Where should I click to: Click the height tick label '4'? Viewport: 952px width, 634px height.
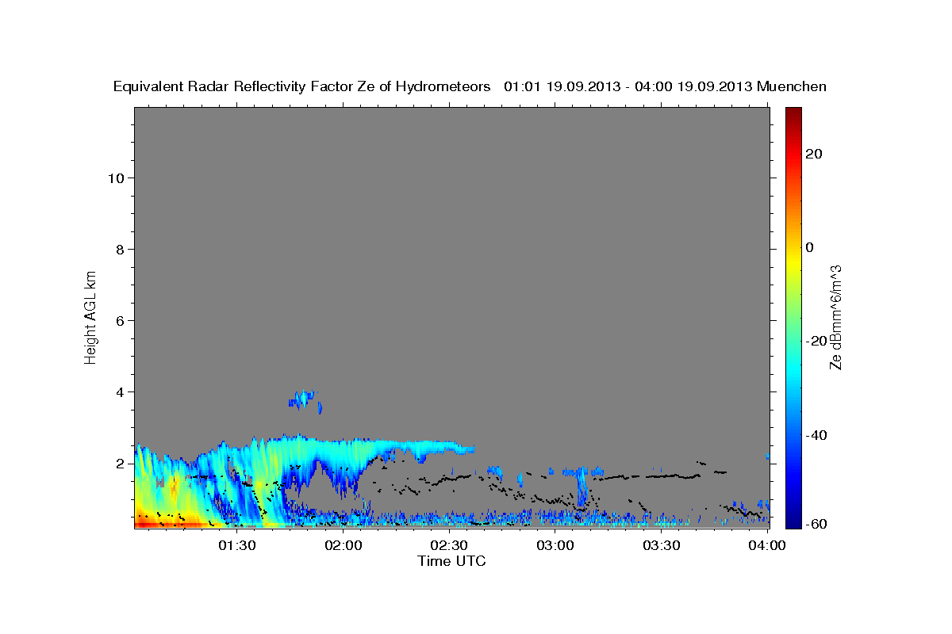coord(121,391)
